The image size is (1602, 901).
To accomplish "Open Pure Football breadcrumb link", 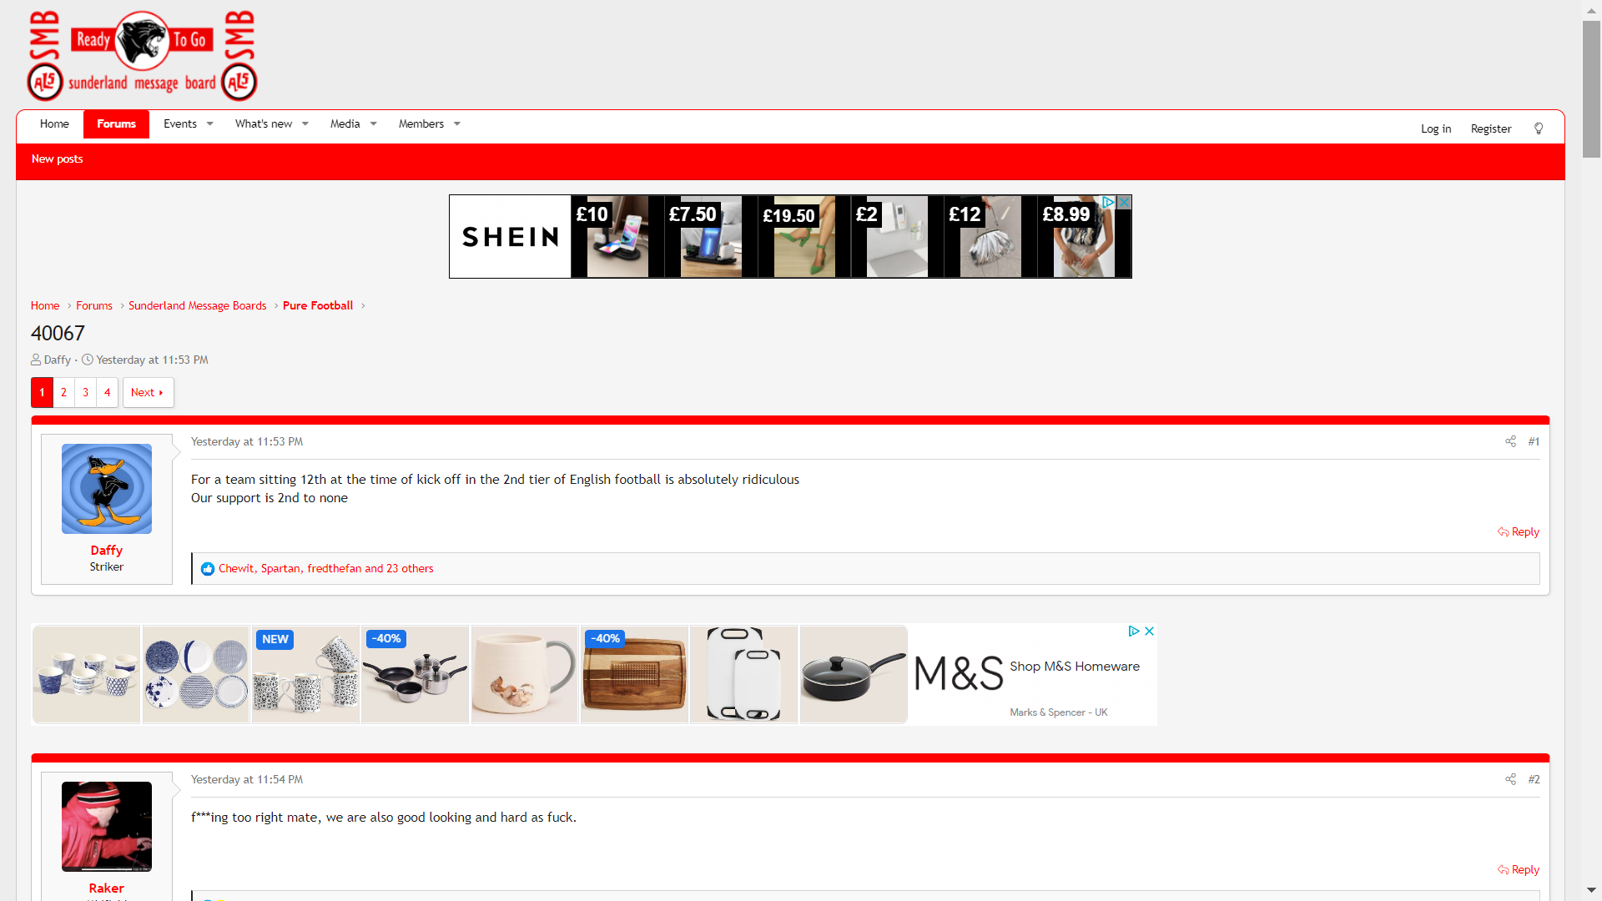I will tap(318, 306).
